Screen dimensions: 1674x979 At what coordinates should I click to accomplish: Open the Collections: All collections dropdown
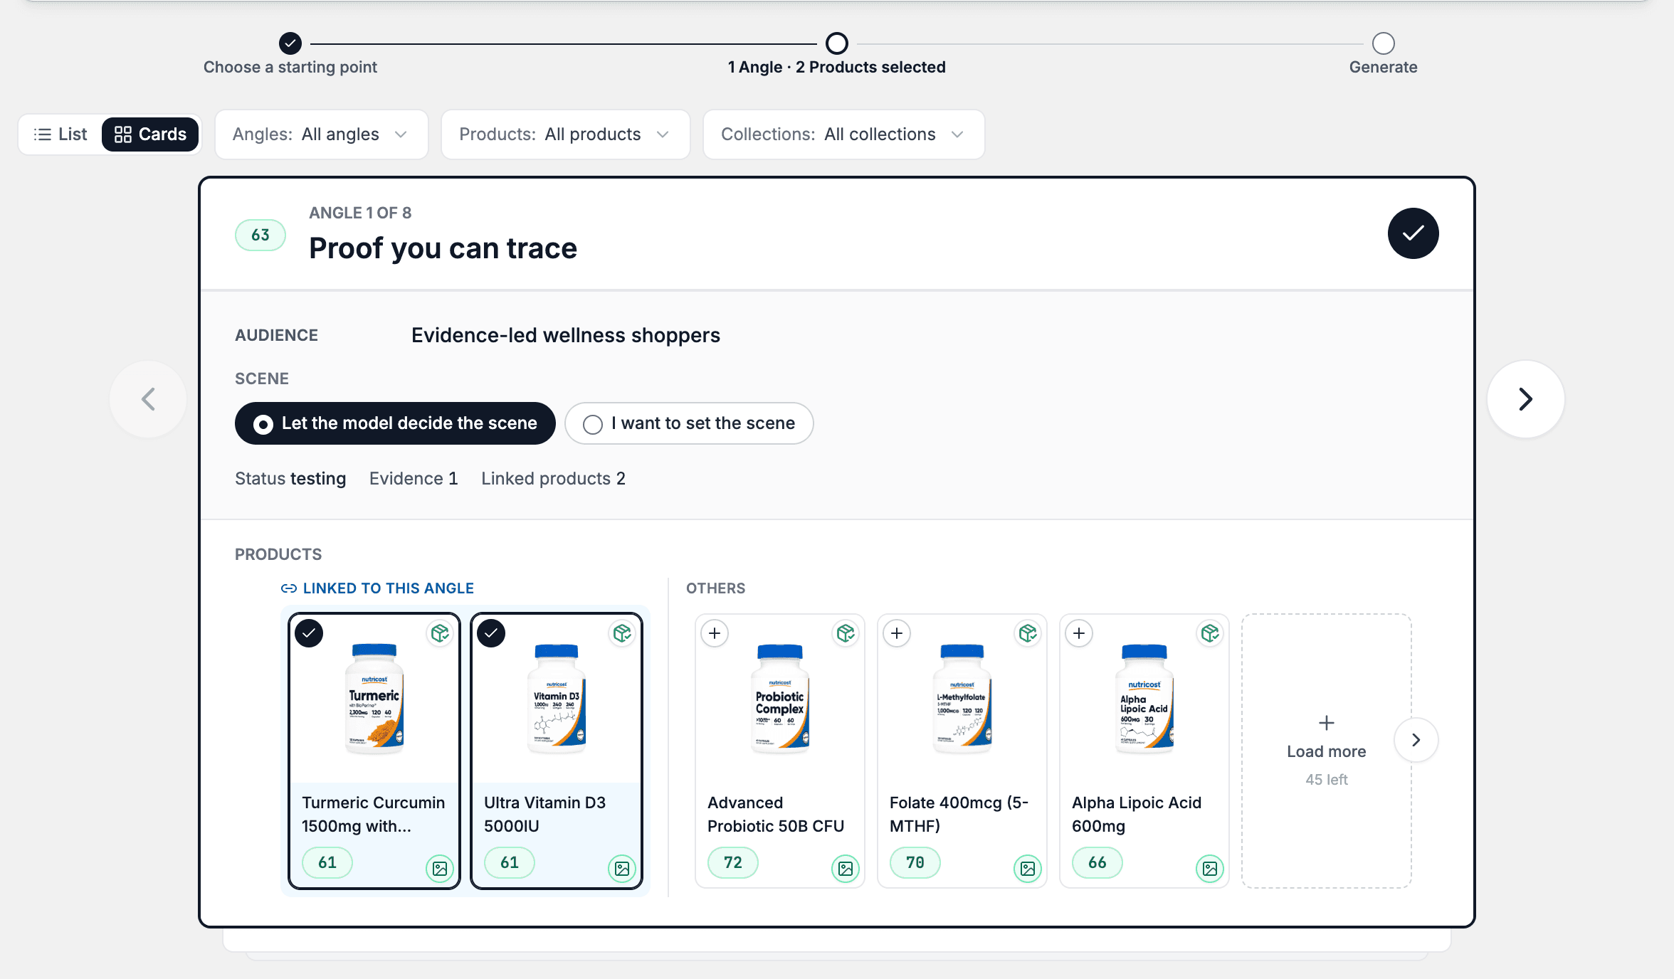[843, 134]
